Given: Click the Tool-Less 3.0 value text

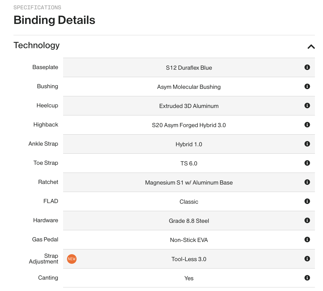Looking at the screenshot, I should [189, 259].
